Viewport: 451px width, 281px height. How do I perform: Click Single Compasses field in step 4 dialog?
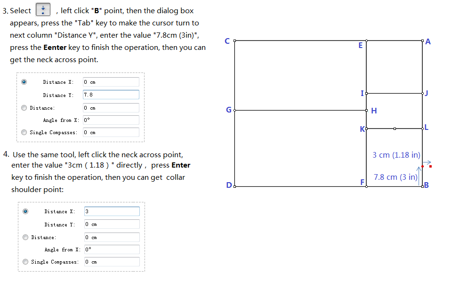(112, 262)
